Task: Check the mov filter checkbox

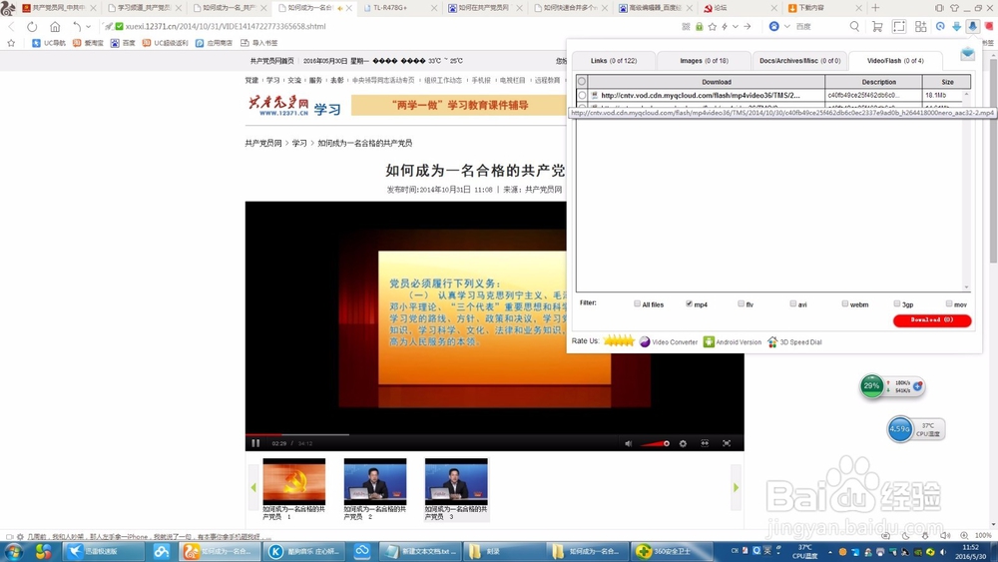Action: coord(948,303)
